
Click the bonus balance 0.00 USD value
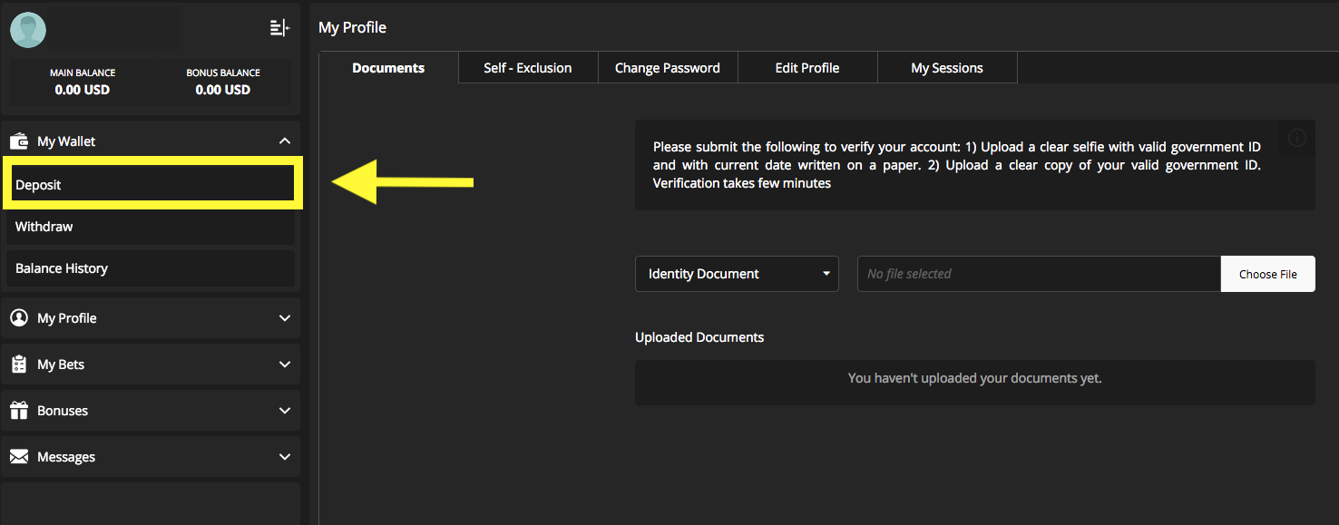click(223, 90)
